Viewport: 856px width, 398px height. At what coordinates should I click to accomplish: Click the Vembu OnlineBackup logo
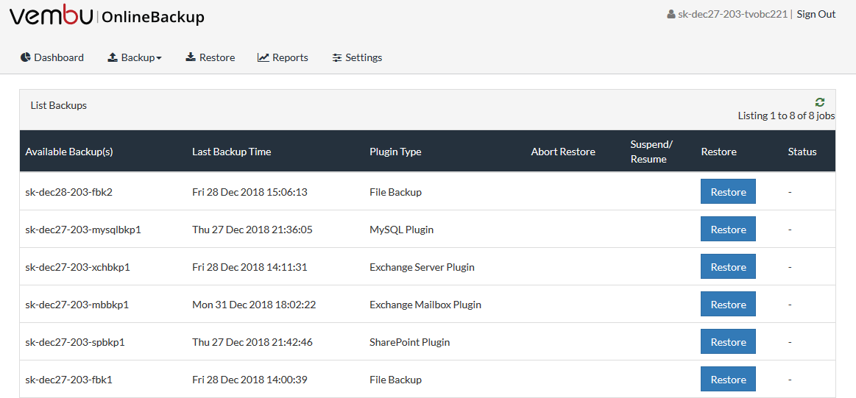click(x=107, y=16)
